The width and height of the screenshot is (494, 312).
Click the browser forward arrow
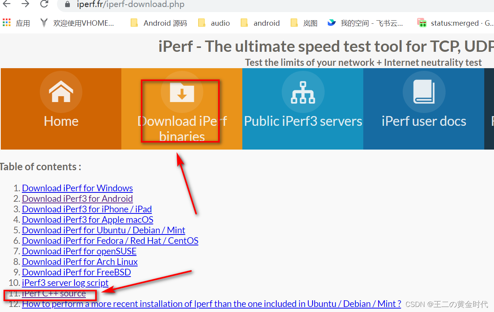tap(25, 4)
